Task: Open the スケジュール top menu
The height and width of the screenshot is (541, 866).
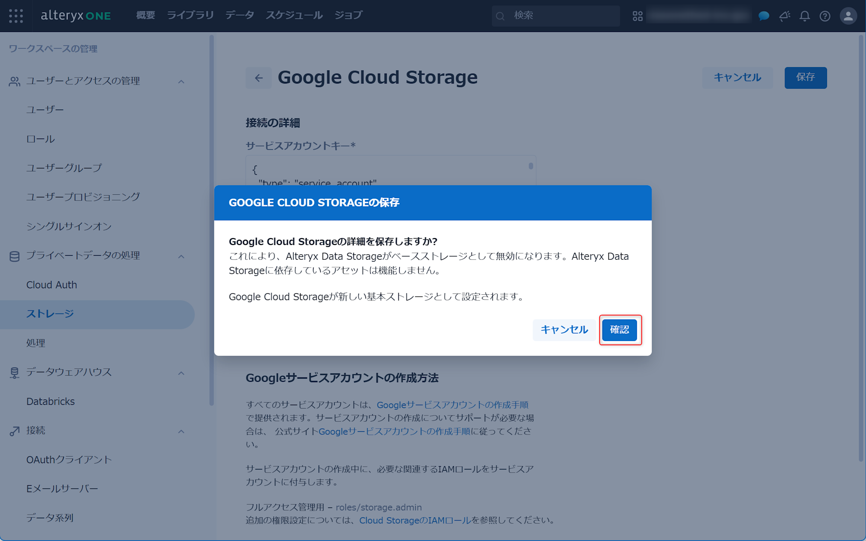Action: pyautogui.click(x=294, y=15)
